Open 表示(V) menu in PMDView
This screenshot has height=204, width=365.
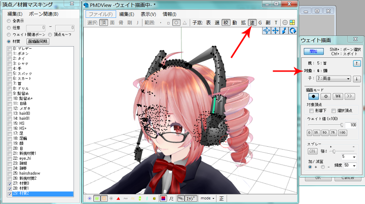[148, 14]
